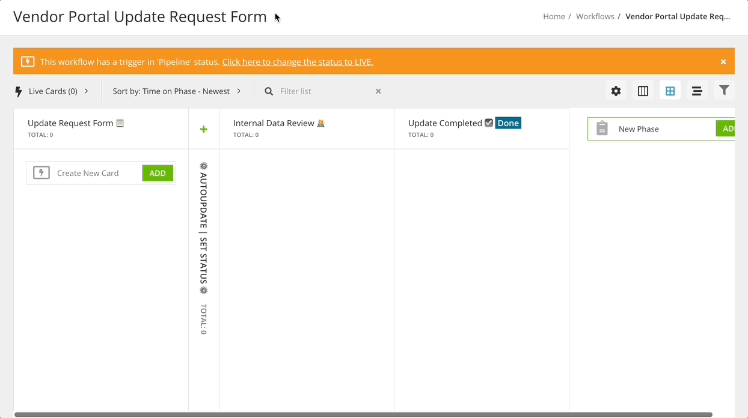Click inside the Filter list field
The height and width of the screenshot is (418, 748).
pos(313,91)
